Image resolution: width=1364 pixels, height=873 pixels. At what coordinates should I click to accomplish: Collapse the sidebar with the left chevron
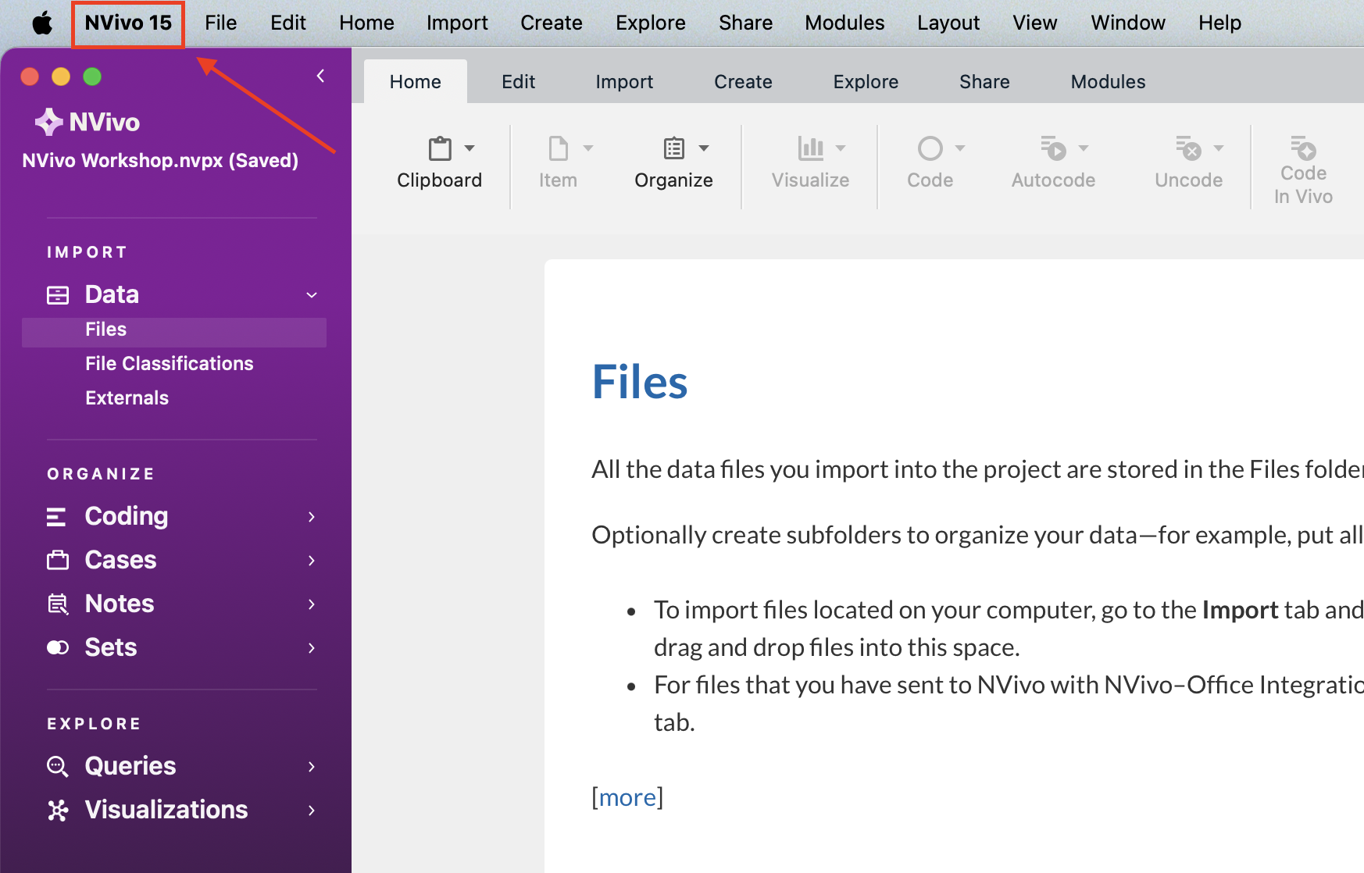coord(320,76)
